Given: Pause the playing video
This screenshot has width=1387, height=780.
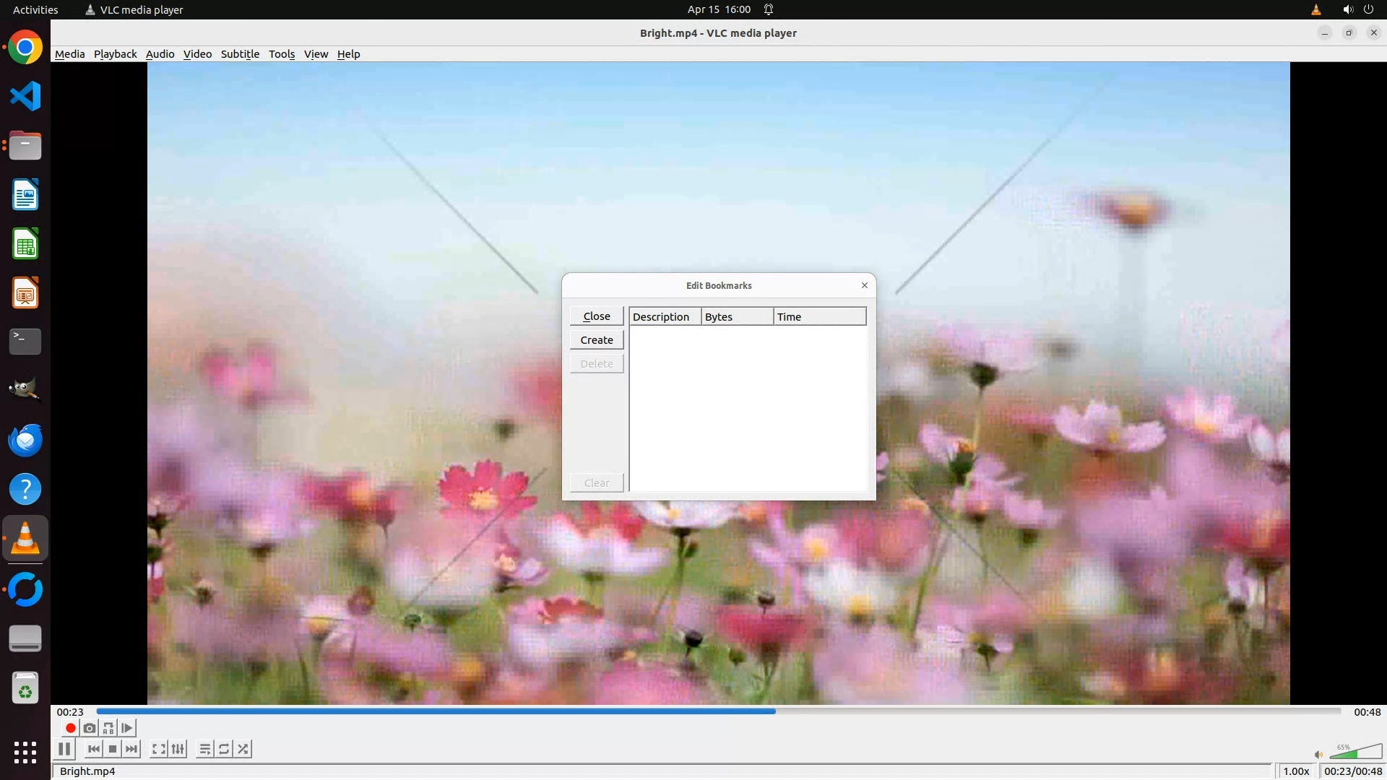Looking at the screenshot, I should 64,749.
